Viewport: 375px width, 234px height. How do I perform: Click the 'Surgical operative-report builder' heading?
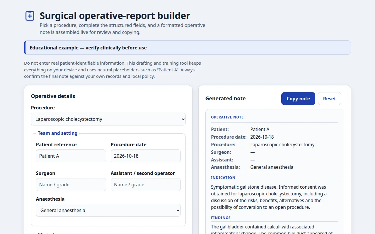click(115, 16)
